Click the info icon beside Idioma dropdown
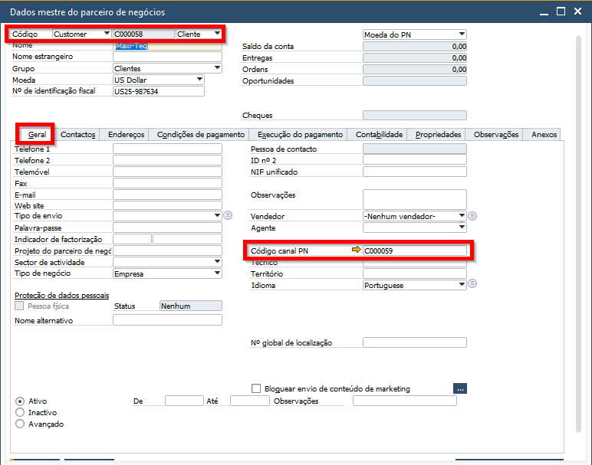Image resolution: width=592 pixels, height=465 pixels. [472, 284]
